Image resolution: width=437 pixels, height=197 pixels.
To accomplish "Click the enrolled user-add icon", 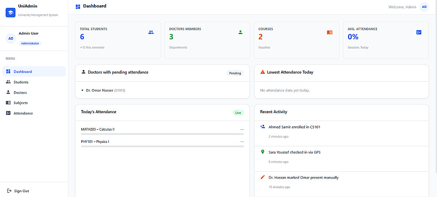I will click(x=262, y=127).
